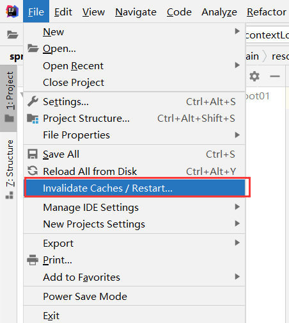Open the 7: Structure tool window tab
Viewport: 289px width, 323px height.
10,169
